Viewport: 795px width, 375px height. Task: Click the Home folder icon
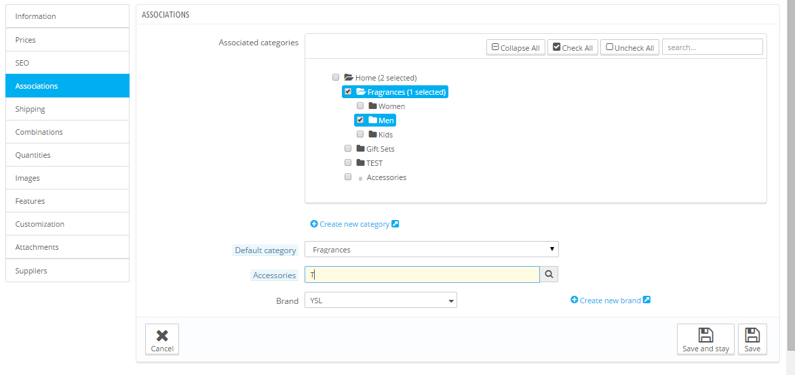349,78
